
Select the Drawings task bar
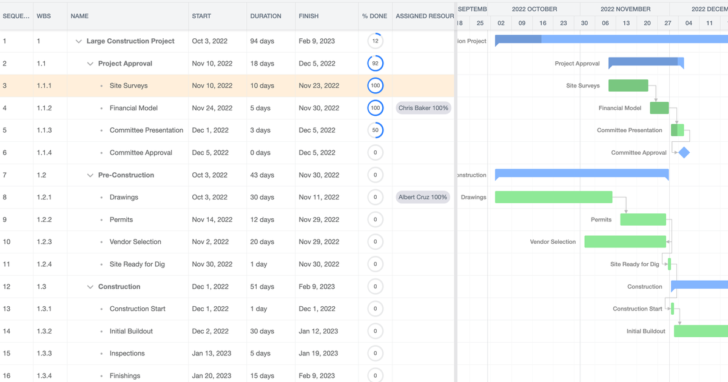[553, 197]
